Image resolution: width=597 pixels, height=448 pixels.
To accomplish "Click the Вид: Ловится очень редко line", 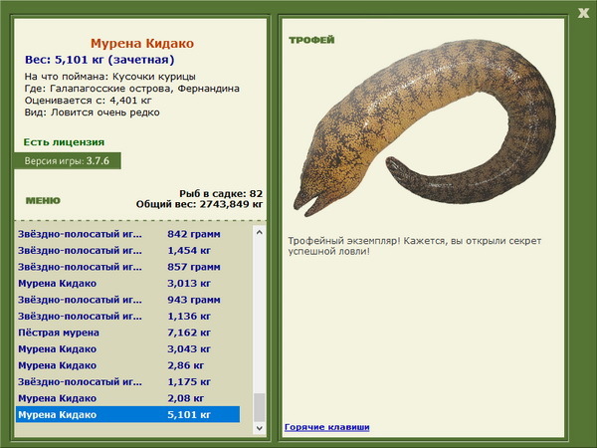I will click(x=93, y=112).
